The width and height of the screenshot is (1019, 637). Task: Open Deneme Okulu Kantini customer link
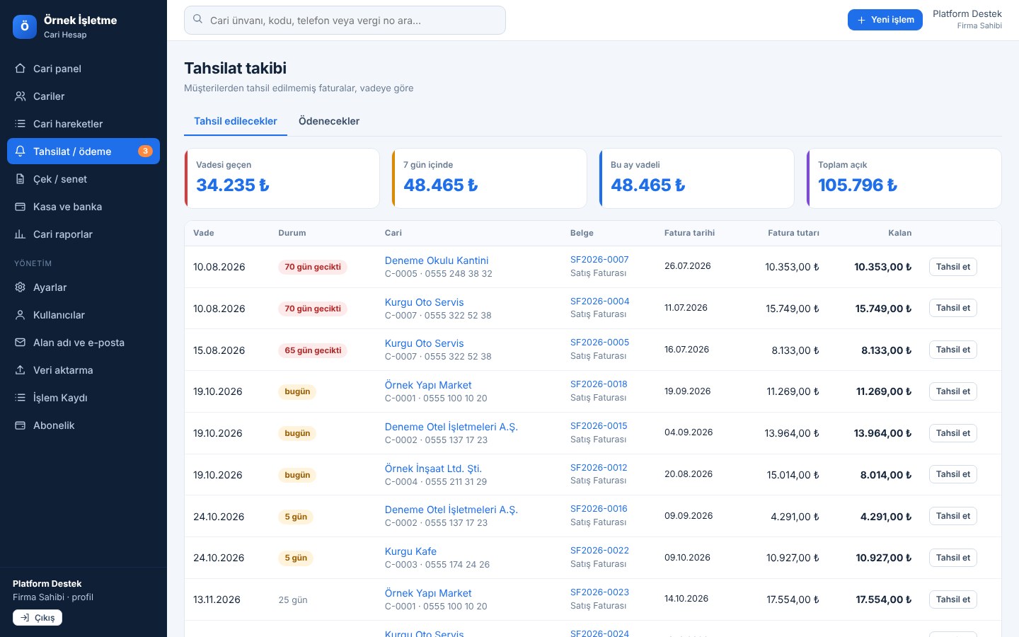click(x=437, y=260)
